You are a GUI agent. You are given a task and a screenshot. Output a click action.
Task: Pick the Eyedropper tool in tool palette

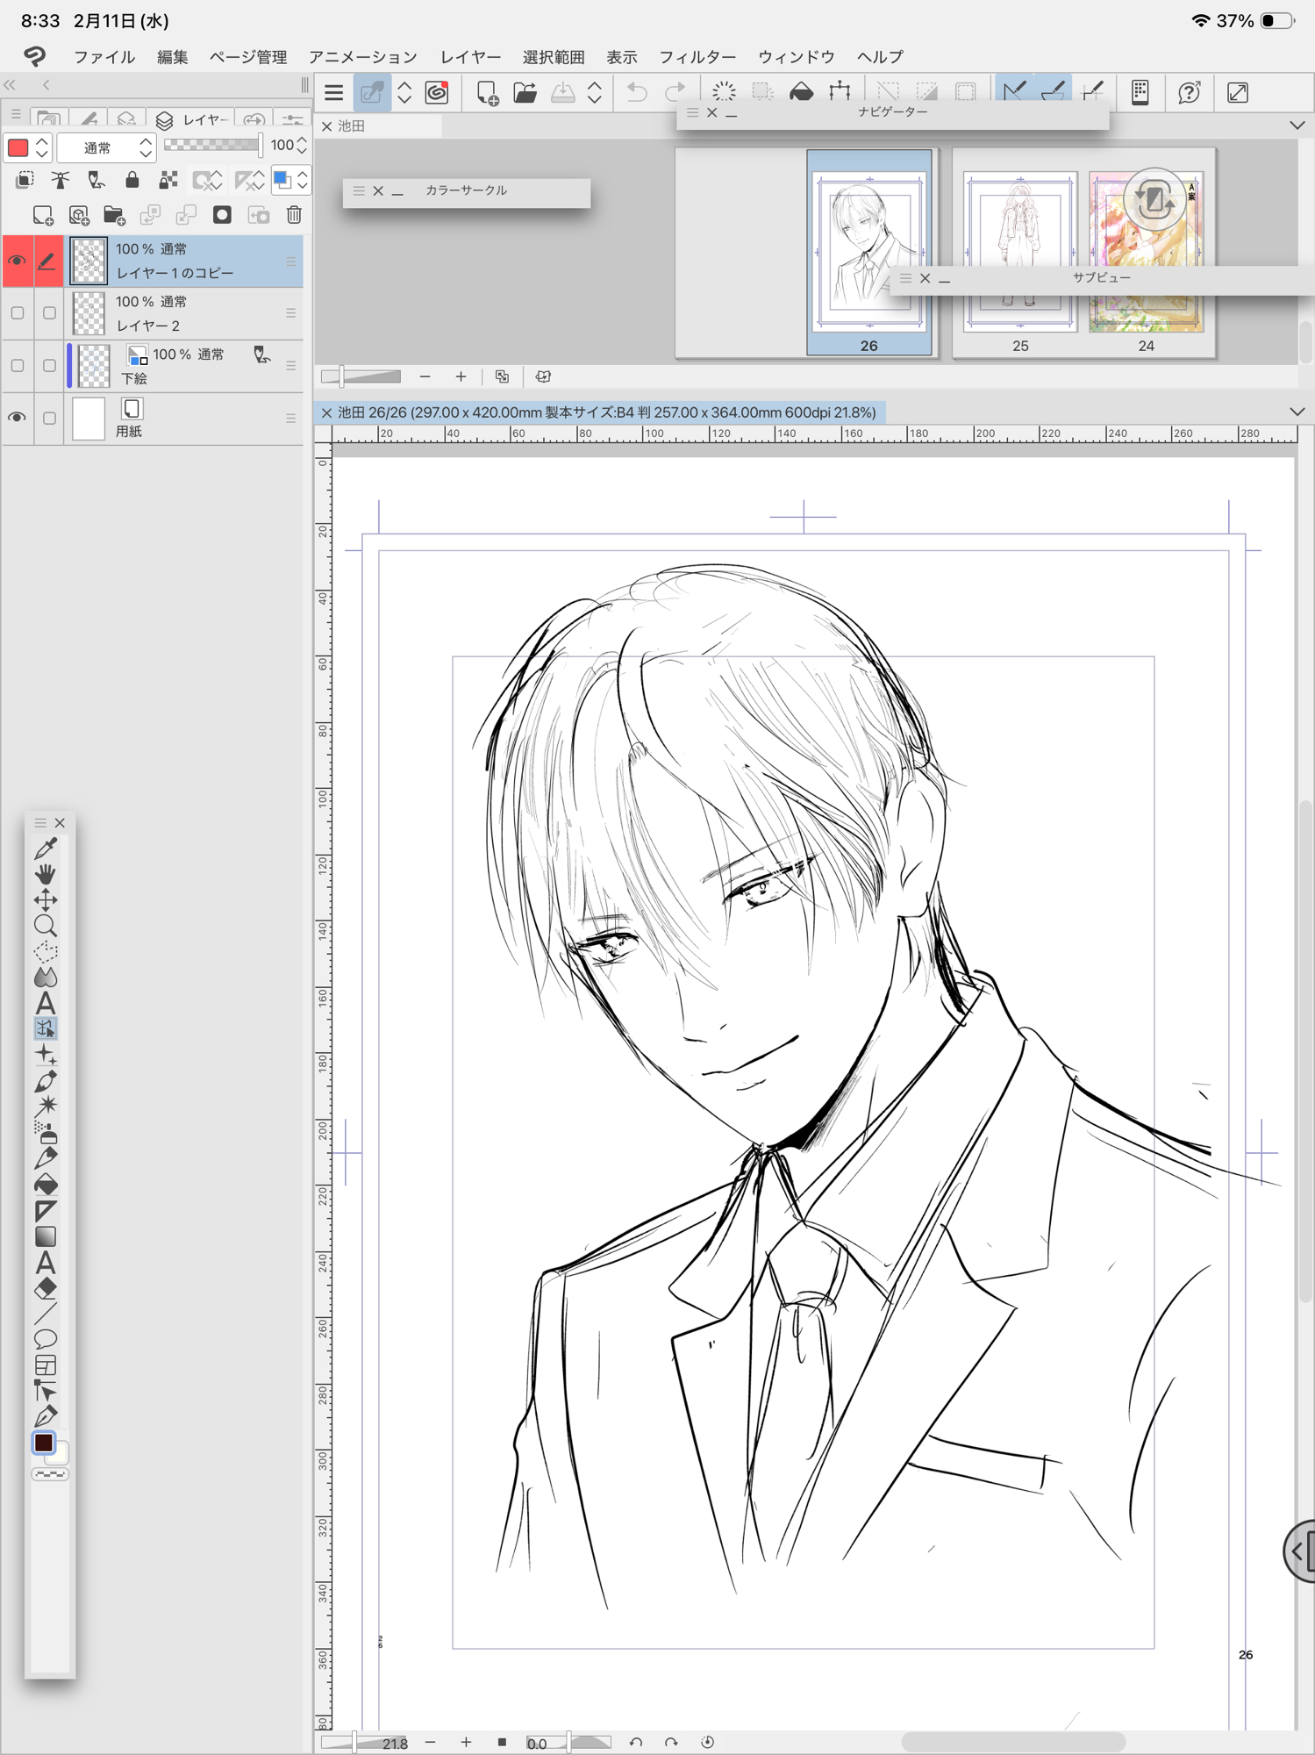tap(46, 849)
